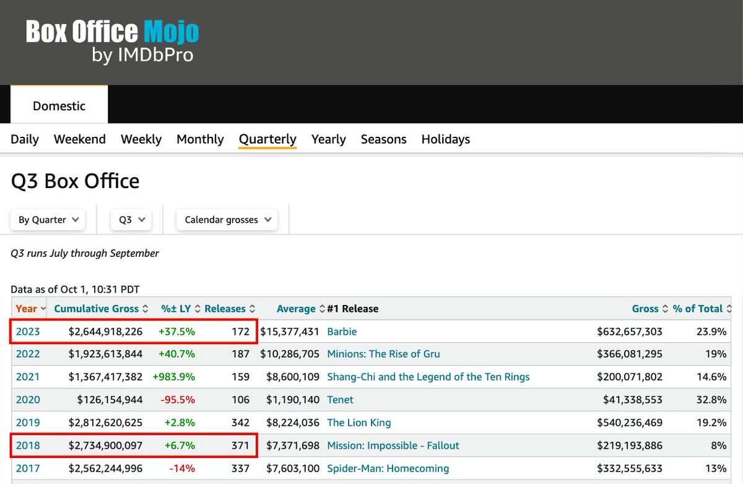The height and width of the screenshot is (484, 743).
Task: Open the Q3 quarter dropdown
Action: tap(131, 220)
